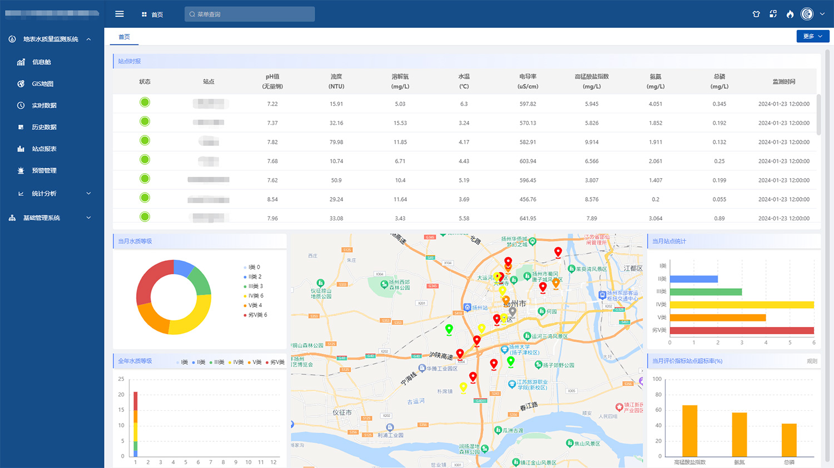Image resolution: width=834 pixels, height=468 pixels.
Task: Click the 菜单查询 search field
Action: [250, 14]
